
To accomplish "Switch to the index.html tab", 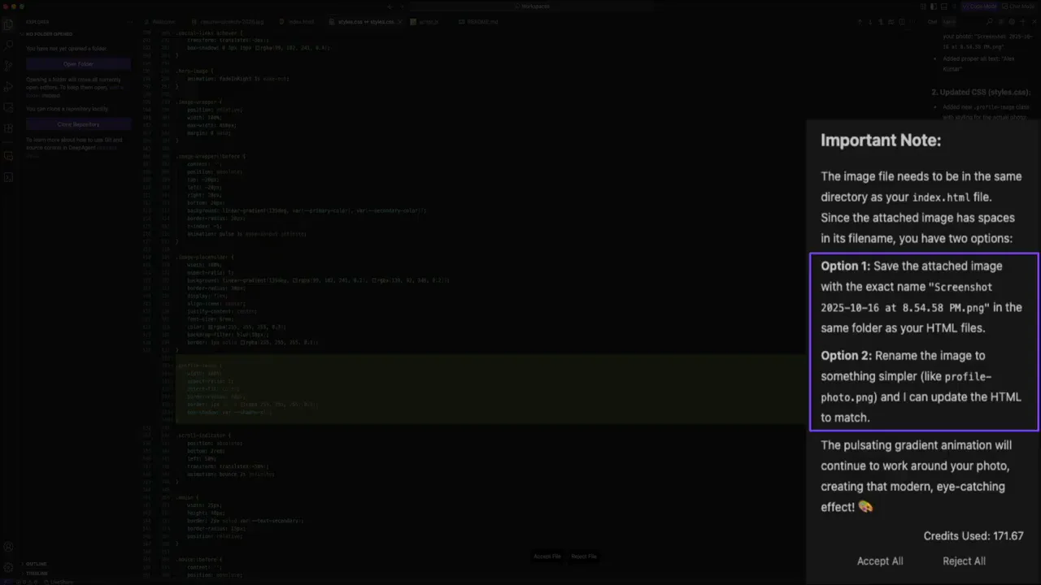I will 295,22.
